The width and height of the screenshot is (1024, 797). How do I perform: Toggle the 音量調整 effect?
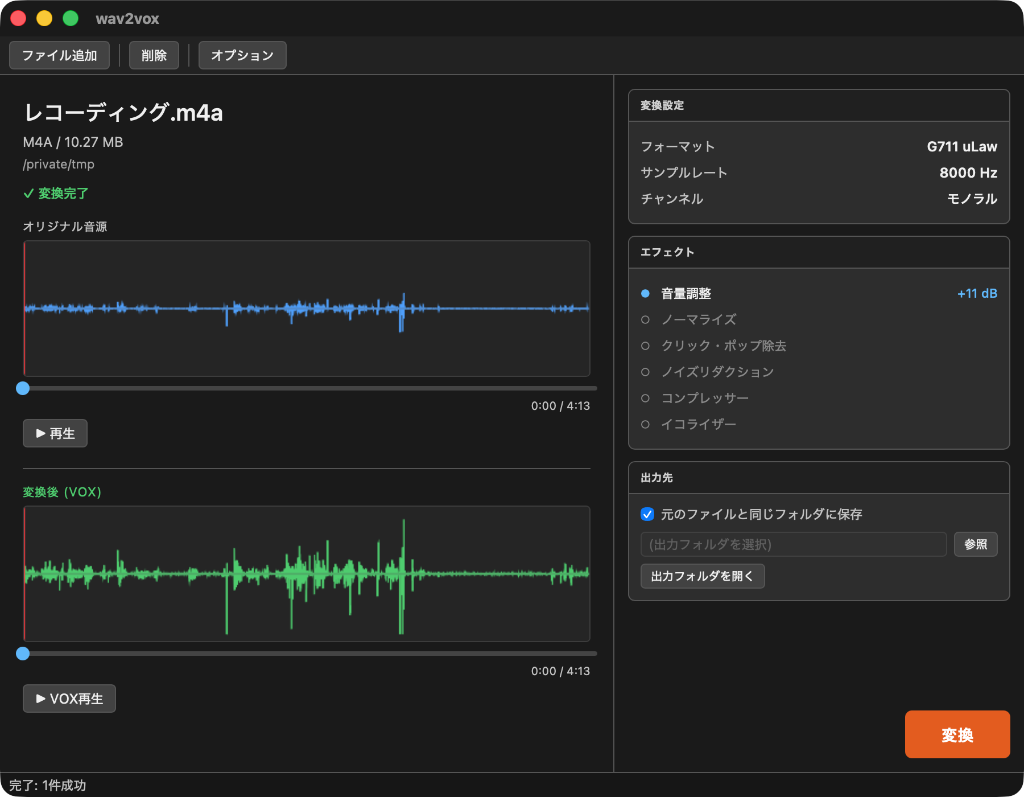point(645,293)
